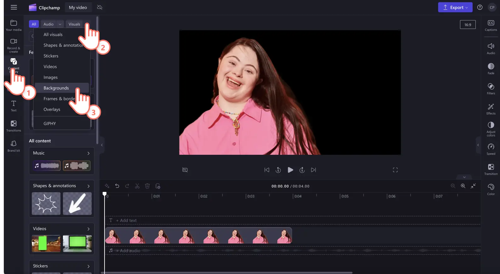
Task: Duplicate the selected clip
Action: click(x=158, y=186)
